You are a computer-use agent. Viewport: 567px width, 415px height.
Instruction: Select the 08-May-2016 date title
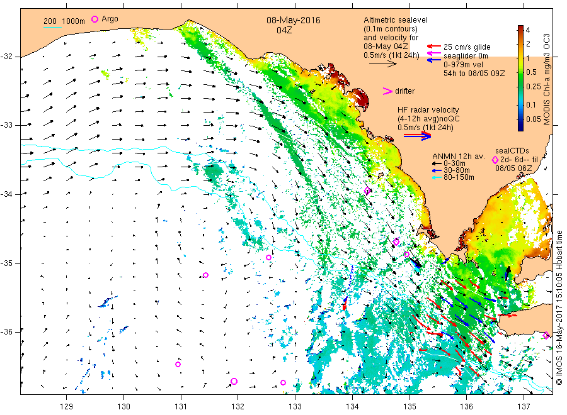tap(293, 20)
